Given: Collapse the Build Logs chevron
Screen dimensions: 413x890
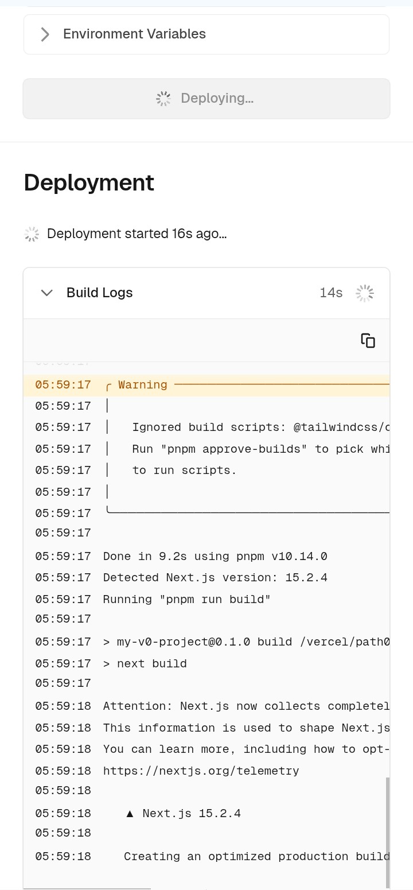Looking at the screenshot, I should point(47,293).
